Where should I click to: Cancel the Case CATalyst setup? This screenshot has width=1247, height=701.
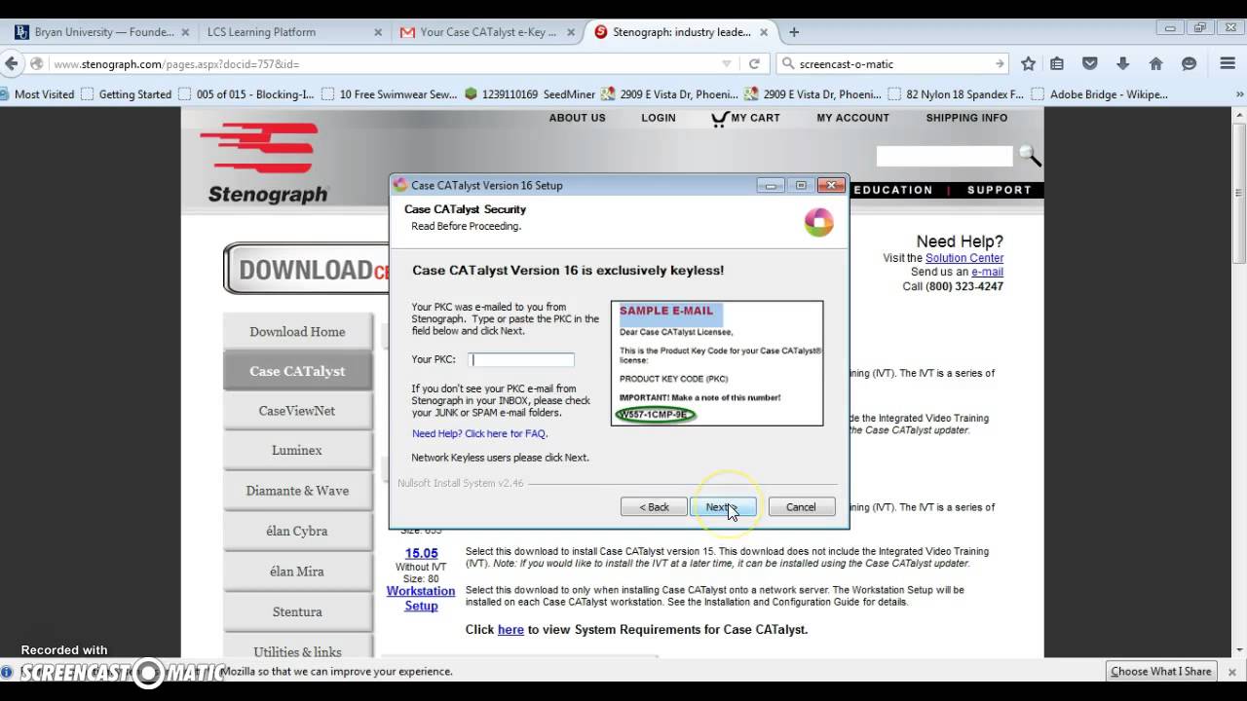point(801,507)
